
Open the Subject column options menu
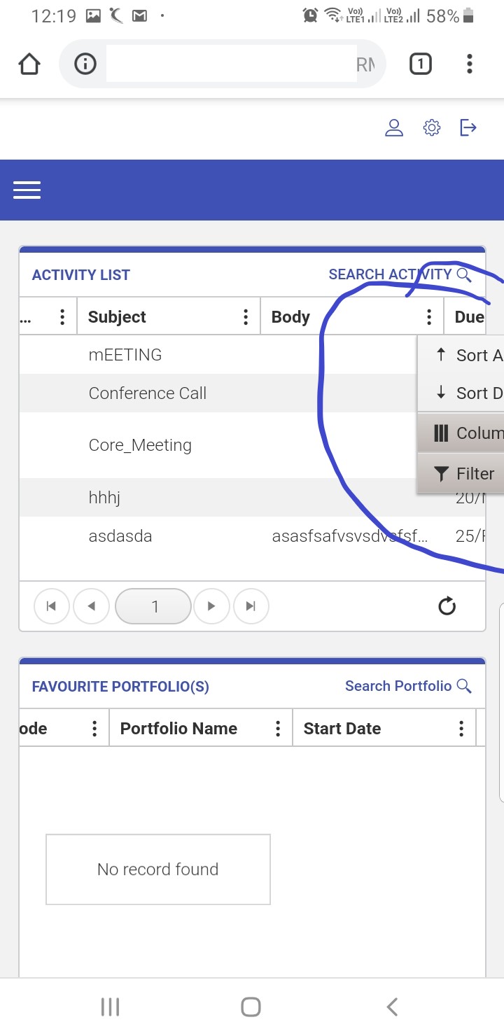pos(246,317)
